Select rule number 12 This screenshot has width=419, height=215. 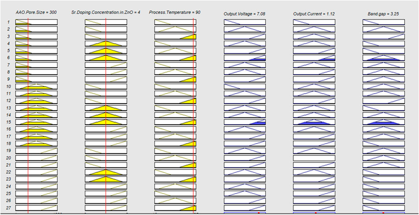pos(9,101)
